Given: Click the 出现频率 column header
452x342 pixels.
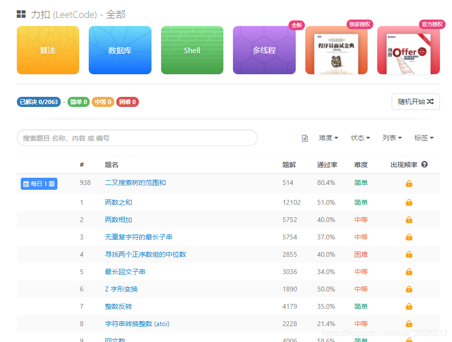Looking at the screenshot, I should pyautogui.click(x=404, y=165).
